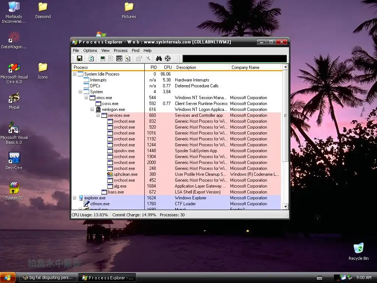Select the Interrupts row

pyautogui.click(x=176, y=80)
